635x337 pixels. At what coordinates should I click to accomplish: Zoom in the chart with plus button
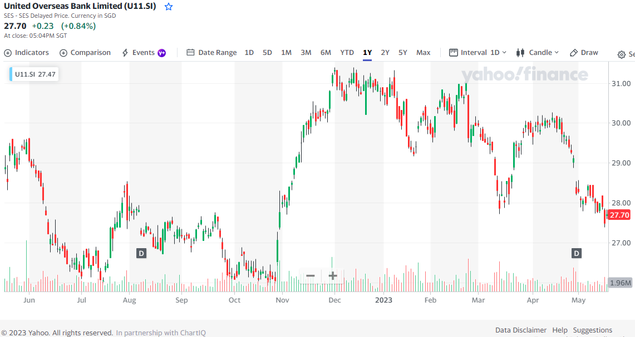(x=332, y=276)
